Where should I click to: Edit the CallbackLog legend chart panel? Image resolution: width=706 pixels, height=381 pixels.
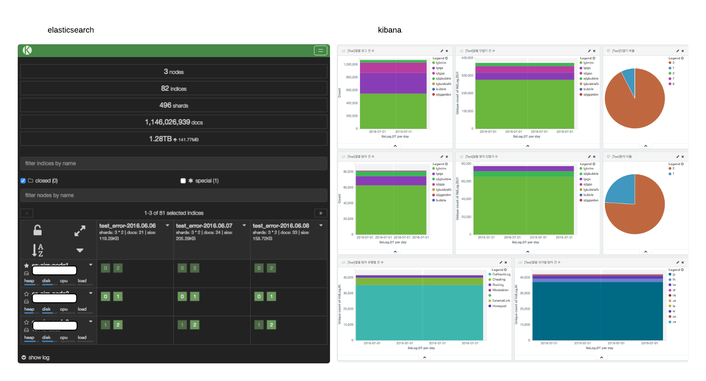pyautogui.click(x=500, y=262)
